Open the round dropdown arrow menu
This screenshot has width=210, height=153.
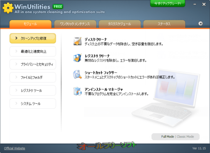(x=200, y=23)
